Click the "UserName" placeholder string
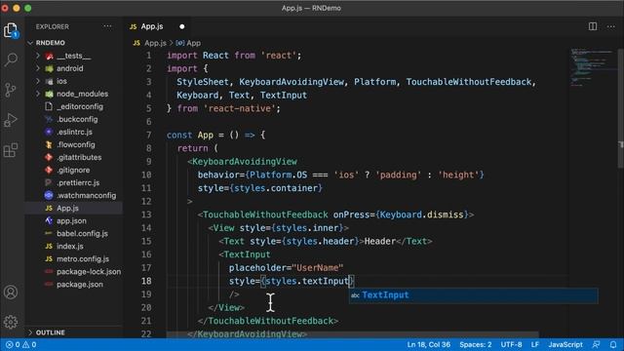624x351 pixels. (318, 268)
